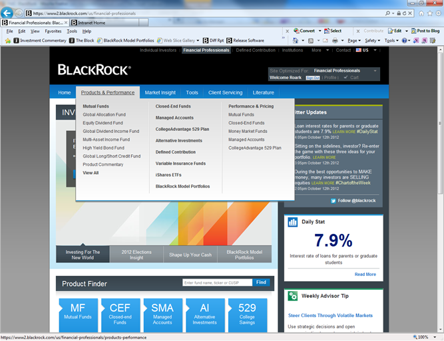Switch to the Intranet Home tab
This screenshot has width=444, height=341.
105,23
